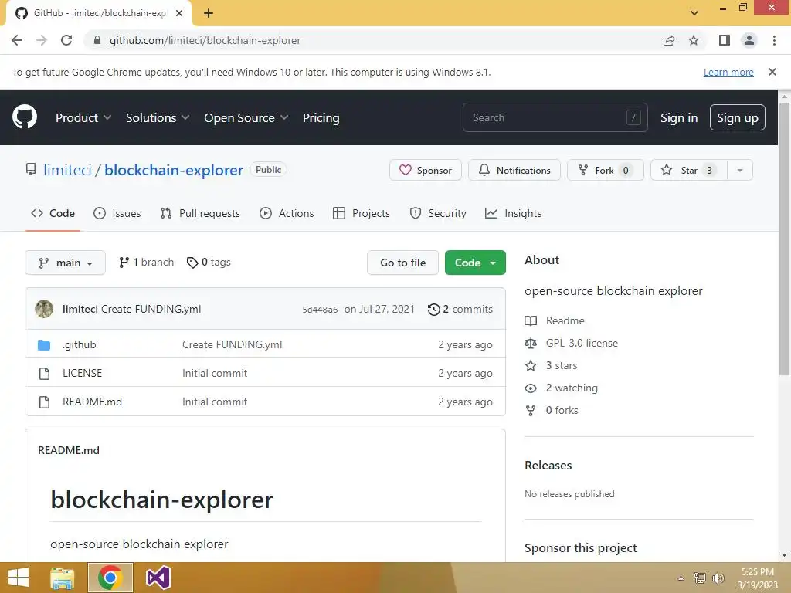Open Learn more link

coord(728,72)
